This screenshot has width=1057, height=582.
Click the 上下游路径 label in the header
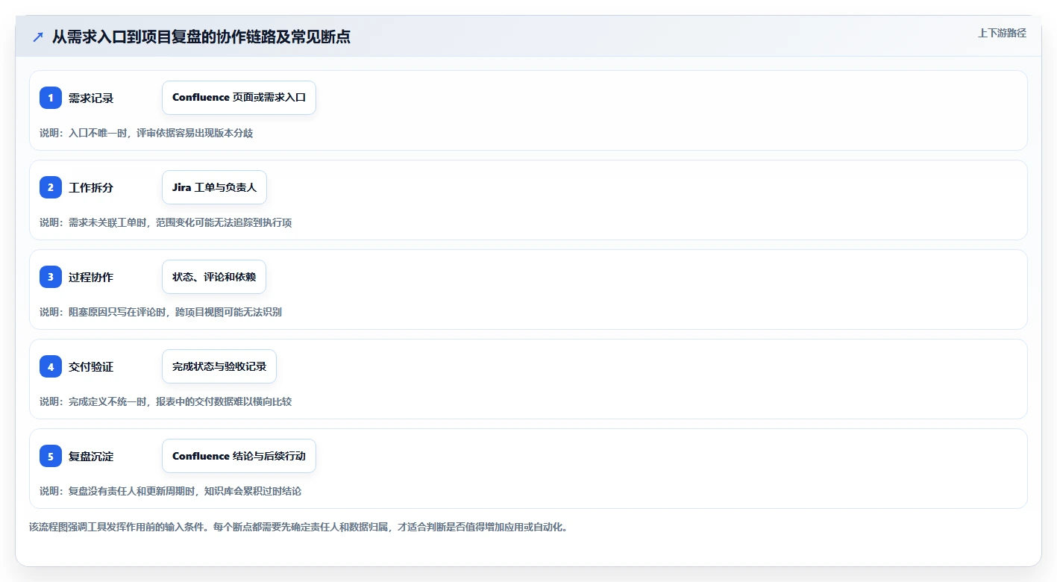coord(1002,33)
